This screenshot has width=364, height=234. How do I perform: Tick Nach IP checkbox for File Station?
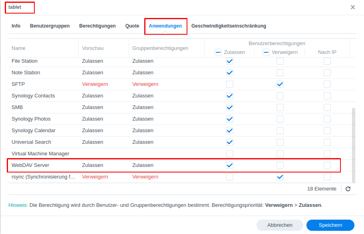327,61
